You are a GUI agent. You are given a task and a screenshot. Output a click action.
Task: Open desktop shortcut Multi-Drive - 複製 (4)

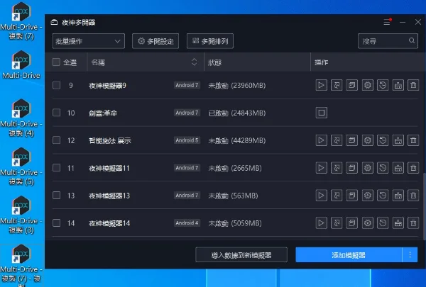[x=21, y=118]
